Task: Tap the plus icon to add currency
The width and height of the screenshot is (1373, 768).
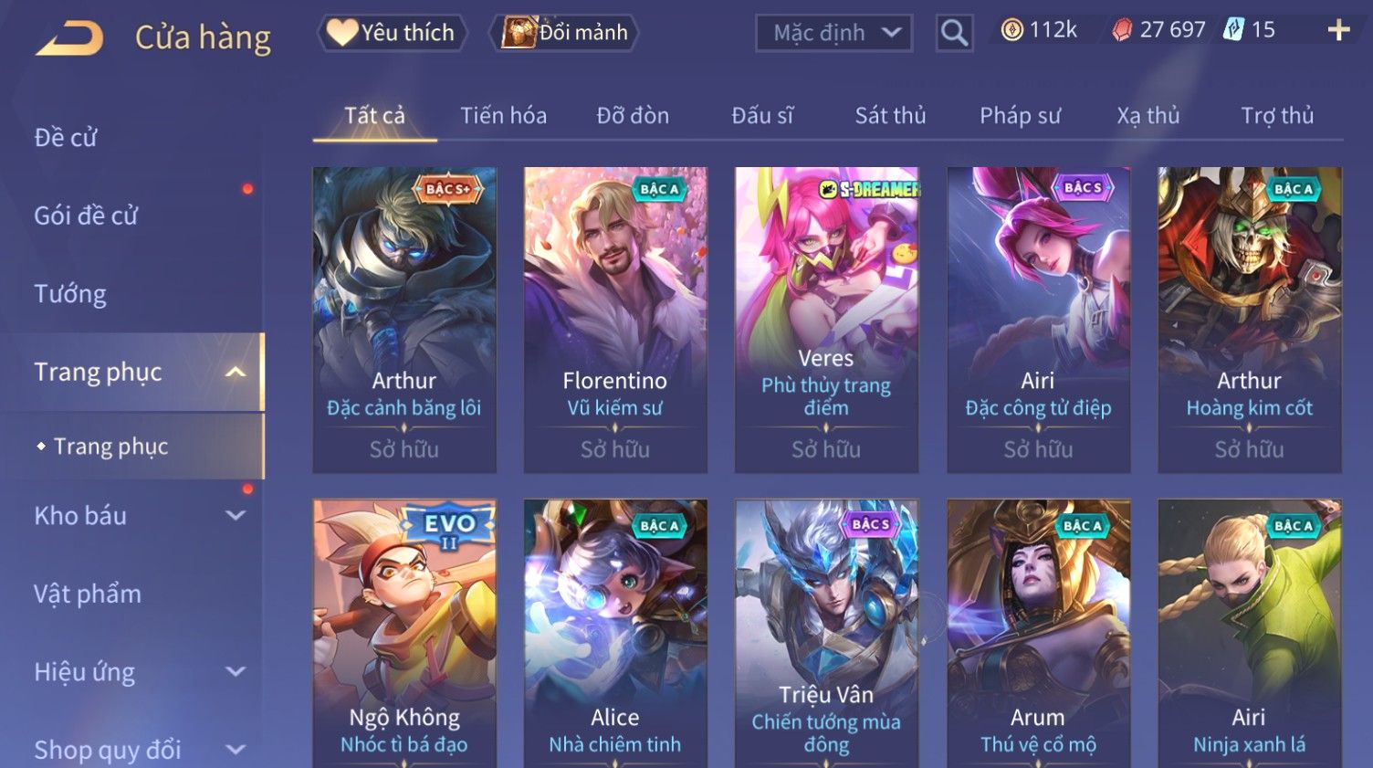Action: click(x=1338, y=30)
